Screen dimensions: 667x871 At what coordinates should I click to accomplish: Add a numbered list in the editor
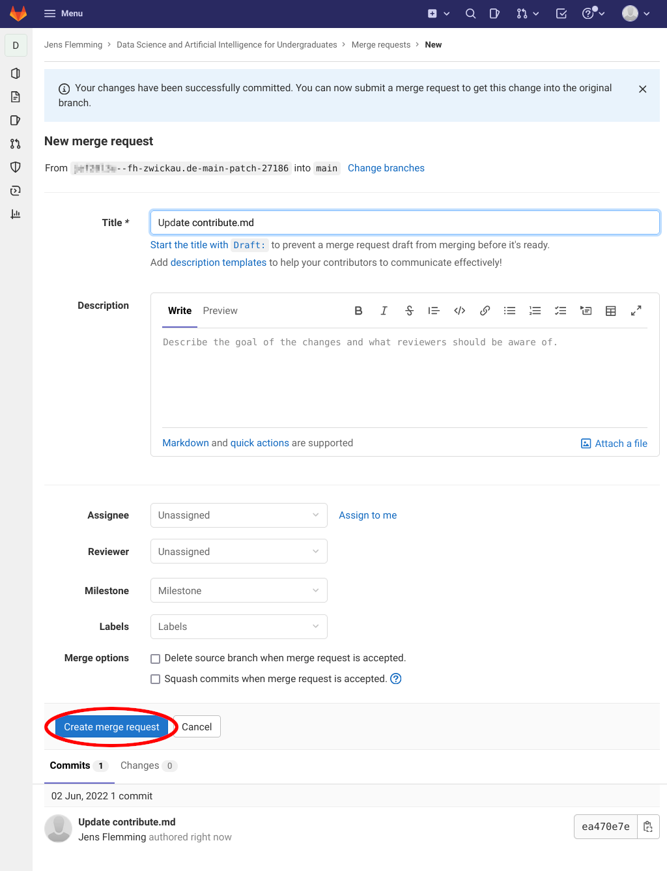(535, 311)
